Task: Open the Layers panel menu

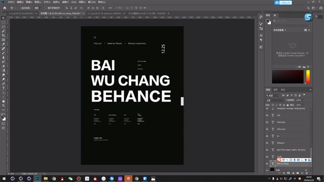Action: click(310, 90)
